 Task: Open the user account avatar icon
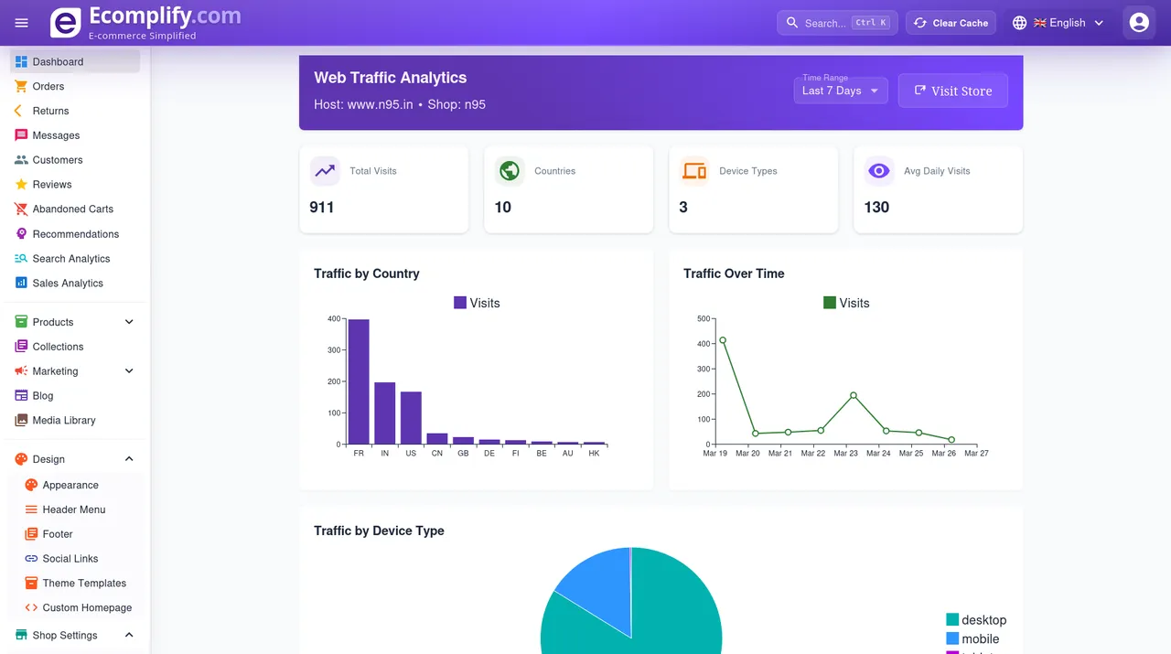click(x=1138, y=22)
